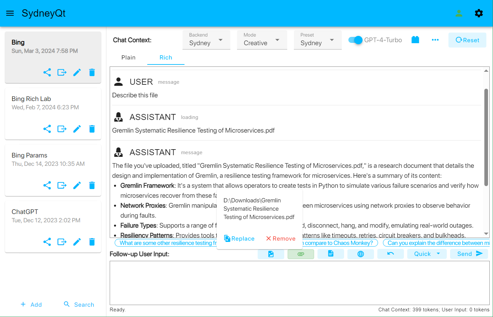Open the Bing Params conversation
493x317 pixels.
[x=53, y=170]
